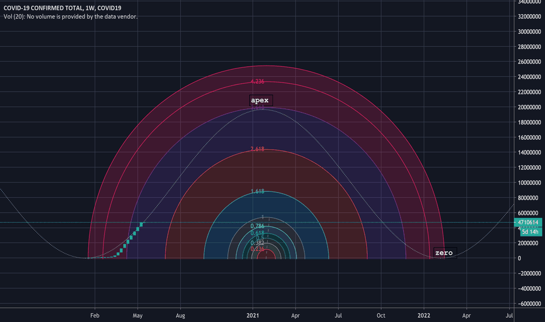Click the Aug time axis label

tap(180, 316)
